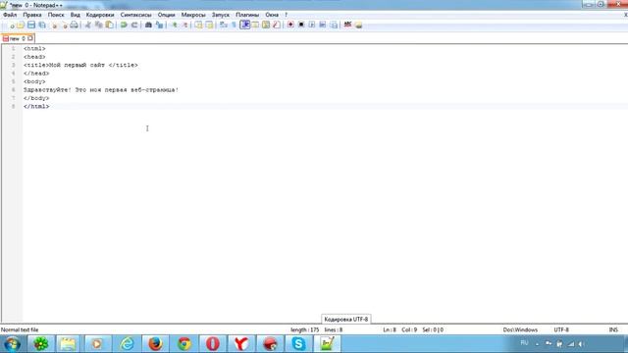Toggle show all characters icon
628x353 pixels.
234,25
